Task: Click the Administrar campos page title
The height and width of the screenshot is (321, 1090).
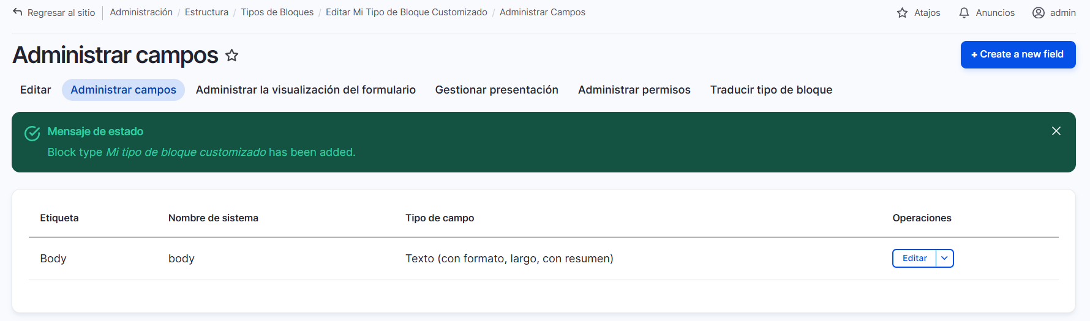Action: [115, 55]
